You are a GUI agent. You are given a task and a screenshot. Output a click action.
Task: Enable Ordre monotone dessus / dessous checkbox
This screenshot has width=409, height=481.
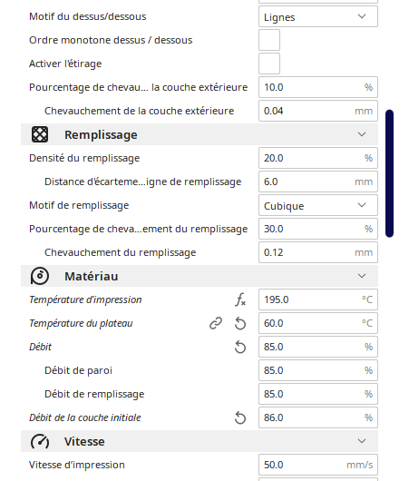[269, 40]
